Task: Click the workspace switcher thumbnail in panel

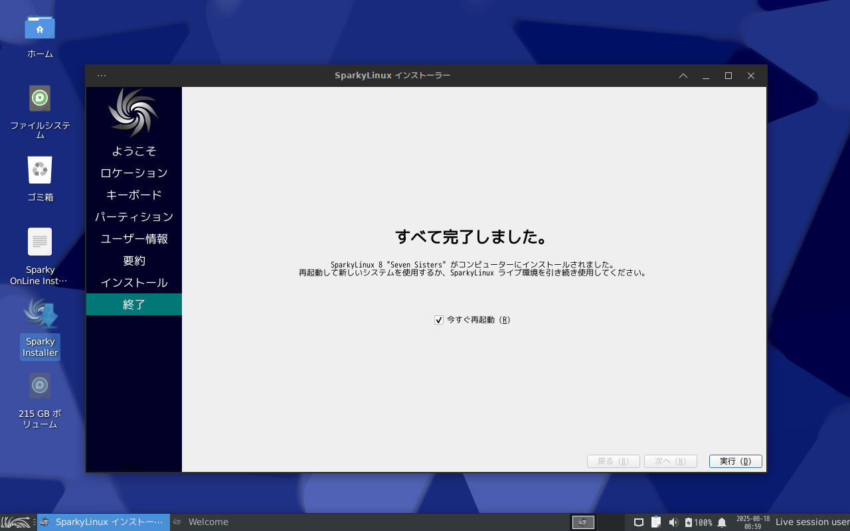Action: [583, 522]
